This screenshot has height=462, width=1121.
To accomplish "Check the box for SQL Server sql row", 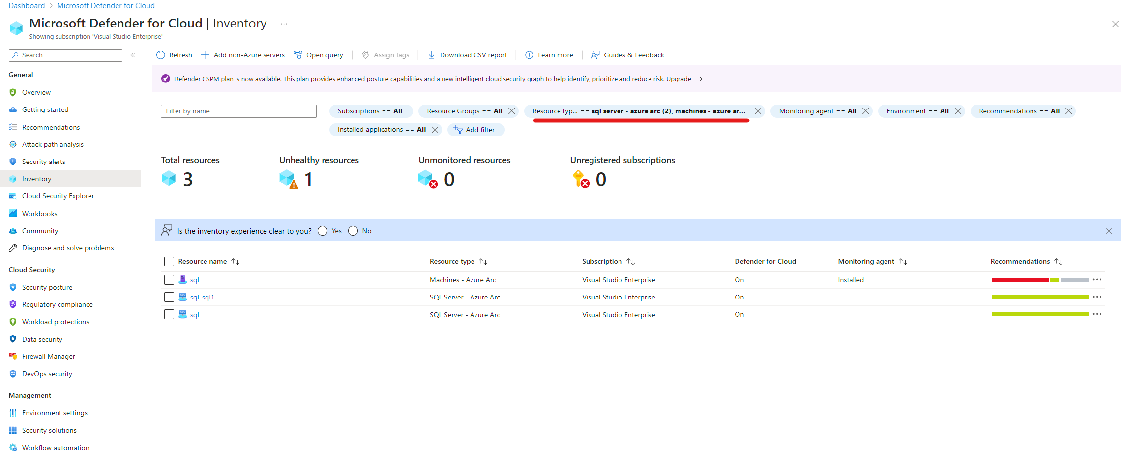I will click(169, 314).
